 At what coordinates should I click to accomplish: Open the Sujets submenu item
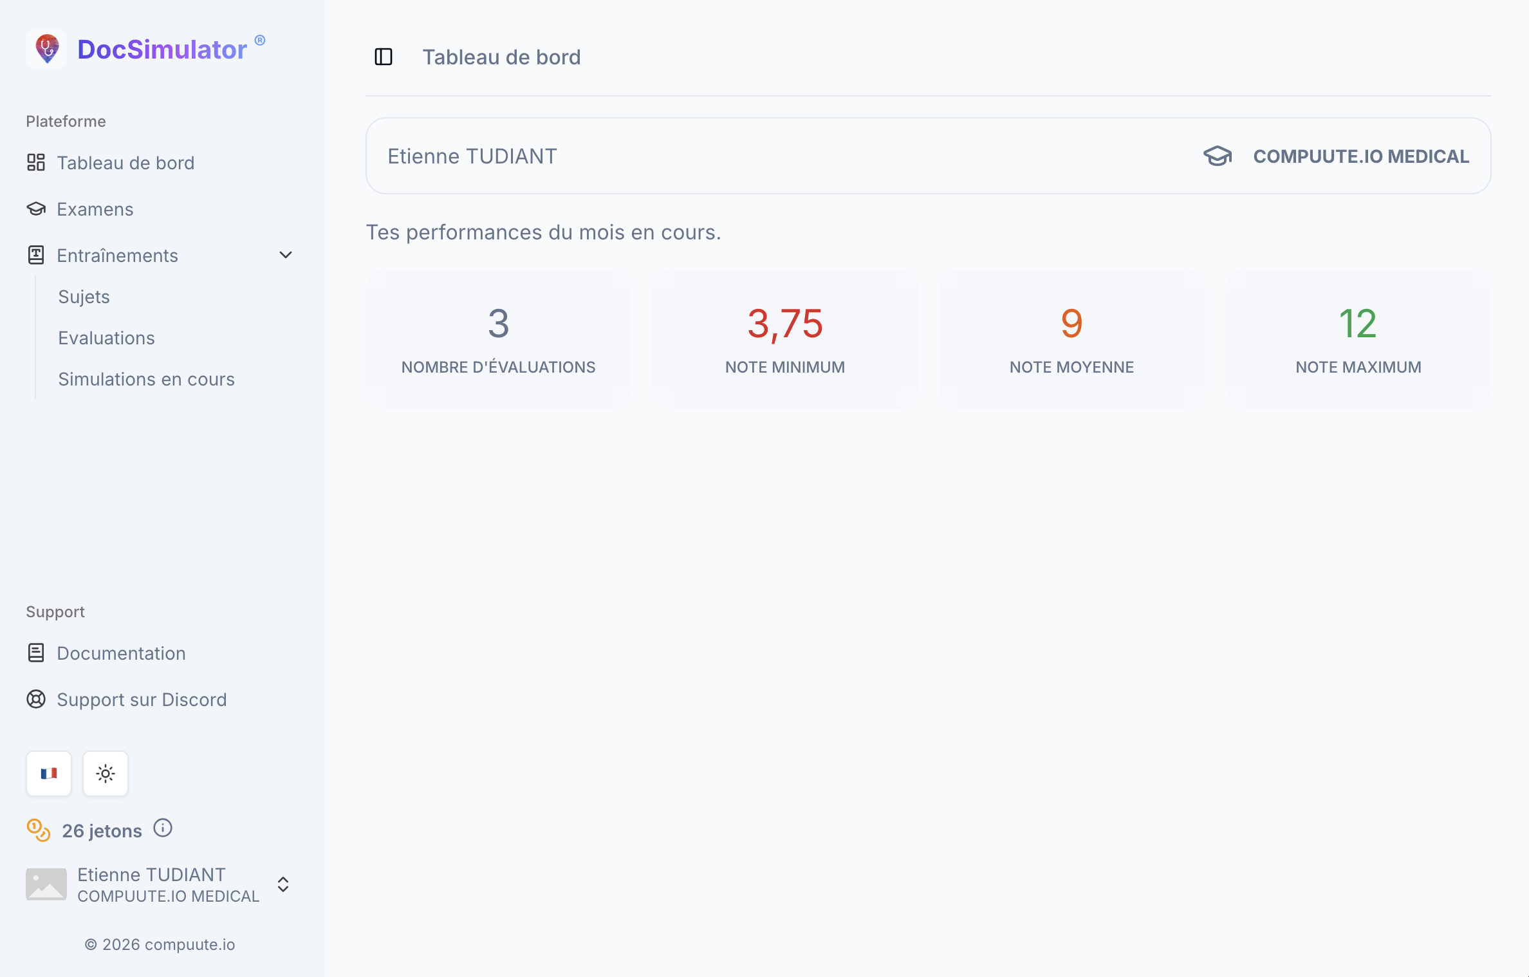(x=84, y=297)
